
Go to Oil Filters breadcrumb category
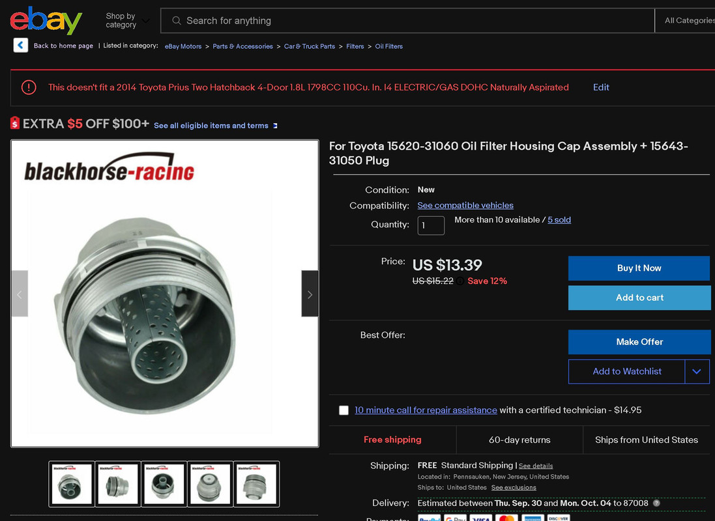click(389, 46)
